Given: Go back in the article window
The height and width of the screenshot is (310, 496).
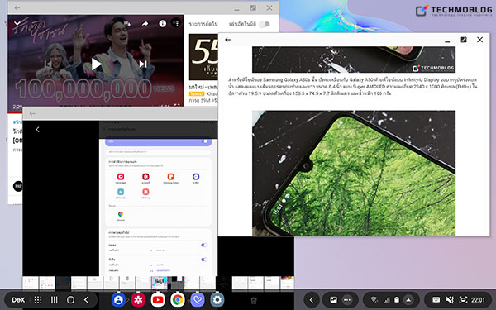Looking at the screenshot, I should click(x=228, y=40).
